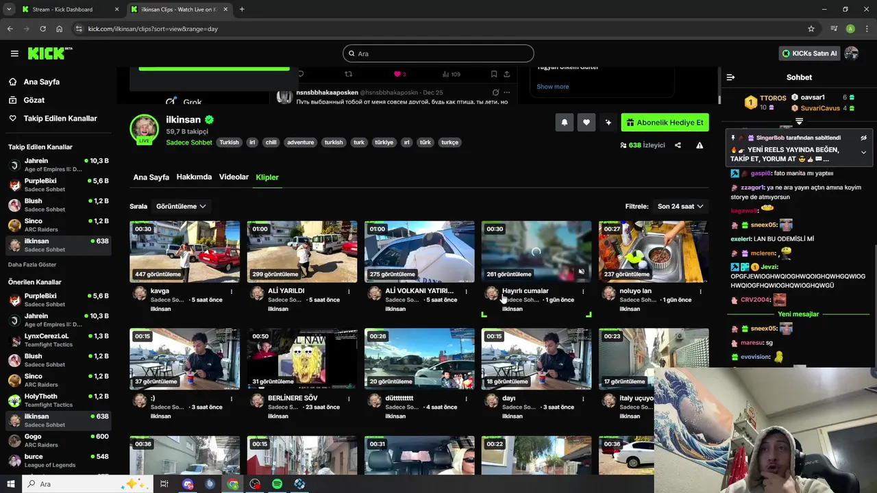877x493 pixels.
Task: Click Chrome icon on the taskbar
Action: point(233,484)
